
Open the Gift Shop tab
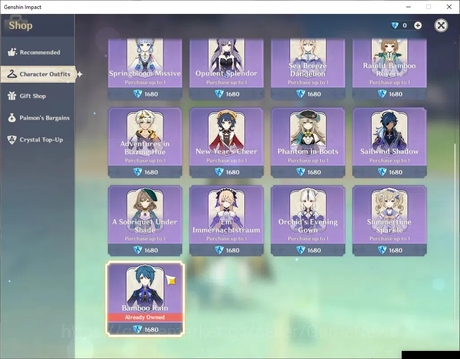coord(38,96)
